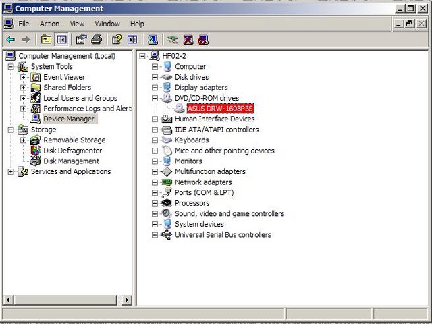The height and width of the screenshot is (324, 432).
Task: Maximize the Computer Management window
Action: [x=410, y=9]
